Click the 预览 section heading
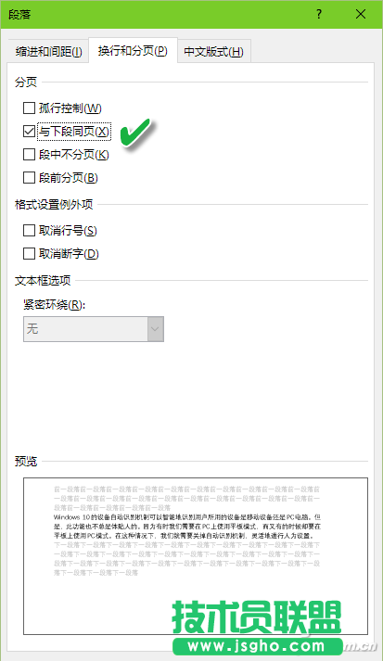Image resolution: width=383 pixels, height=661 pixels. click(x=26, y=461)
